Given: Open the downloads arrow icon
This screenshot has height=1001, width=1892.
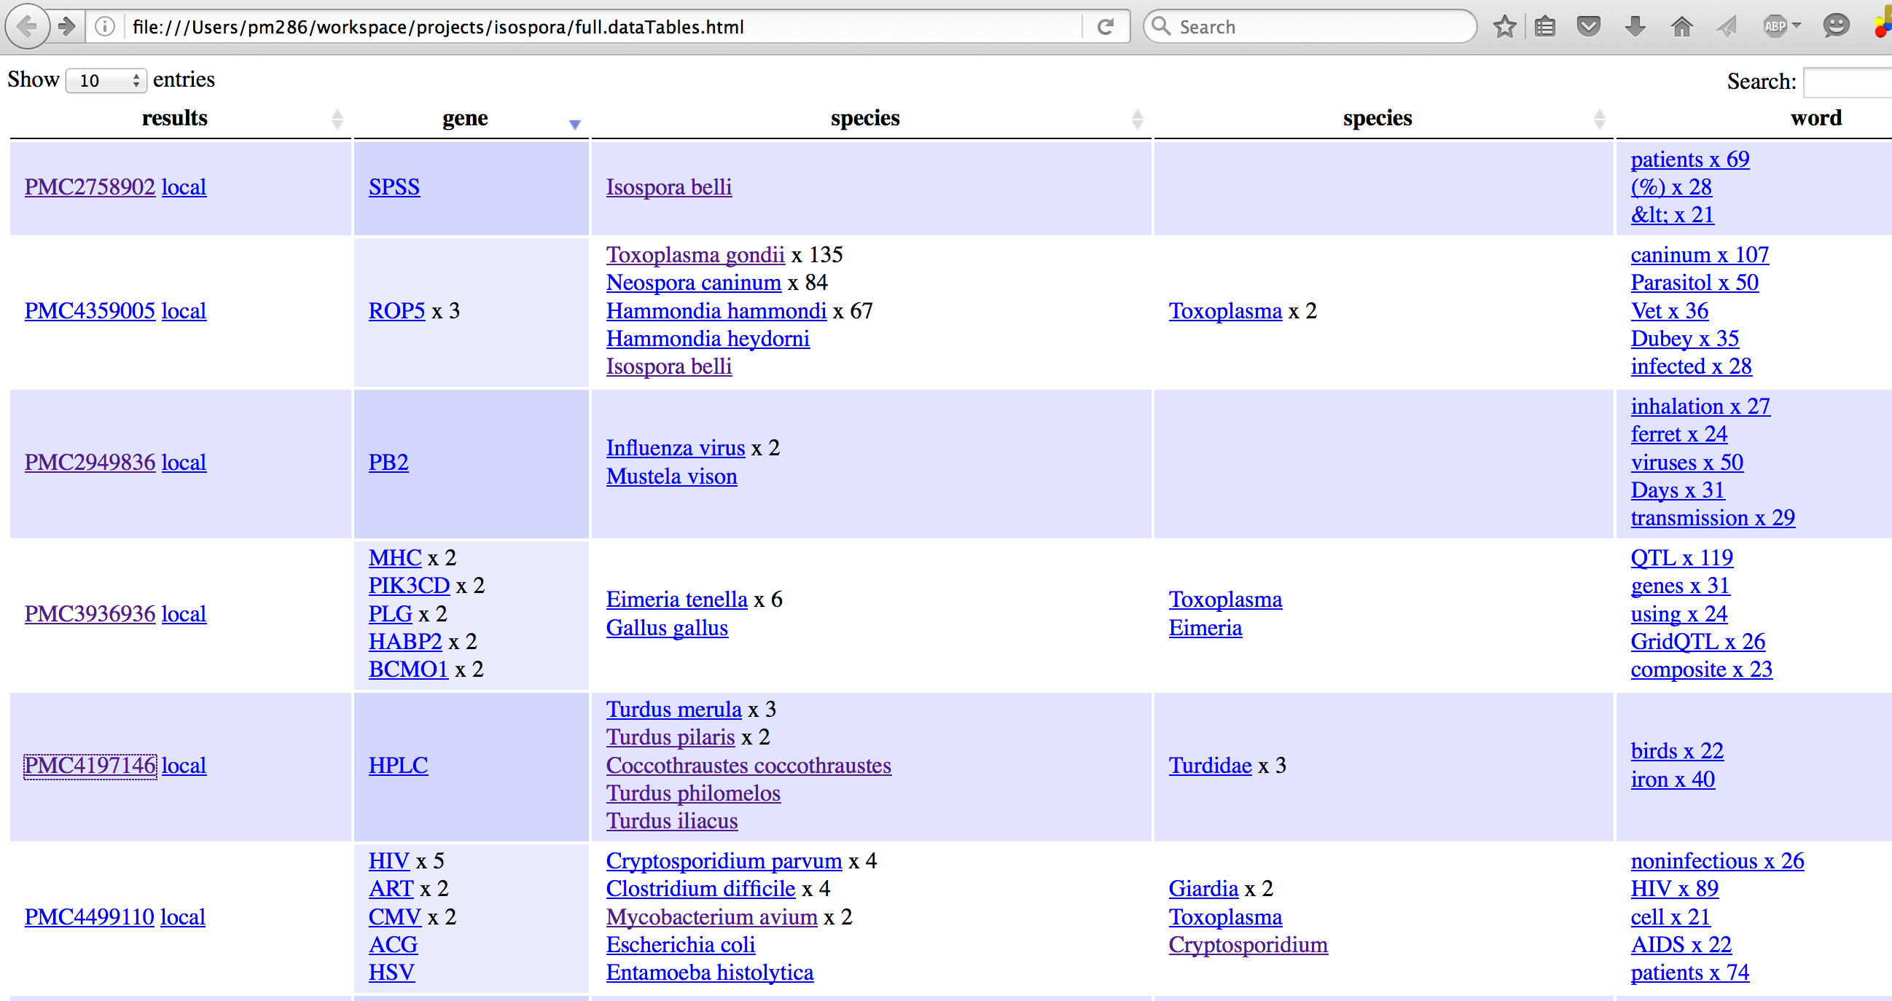Looking at the screenshot, I should (x=1635, y=27).
